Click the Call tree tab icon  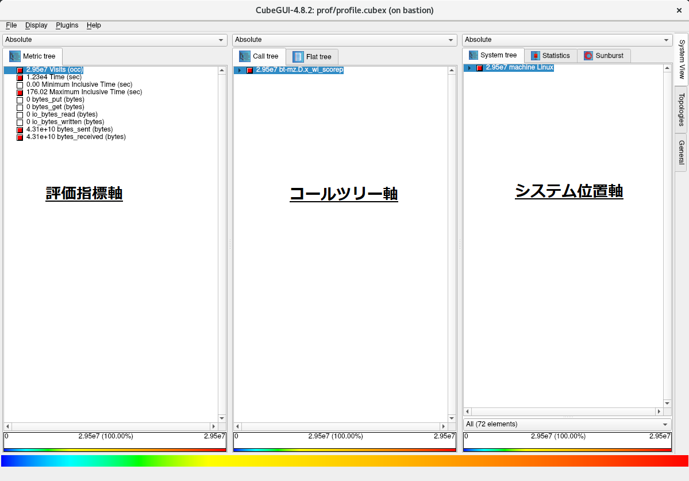(245, 56)
